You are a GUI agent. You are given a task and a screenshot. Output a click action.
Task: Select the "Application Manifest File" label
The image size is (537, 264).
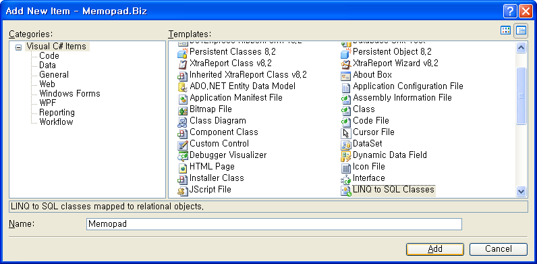tap(236, 98)
